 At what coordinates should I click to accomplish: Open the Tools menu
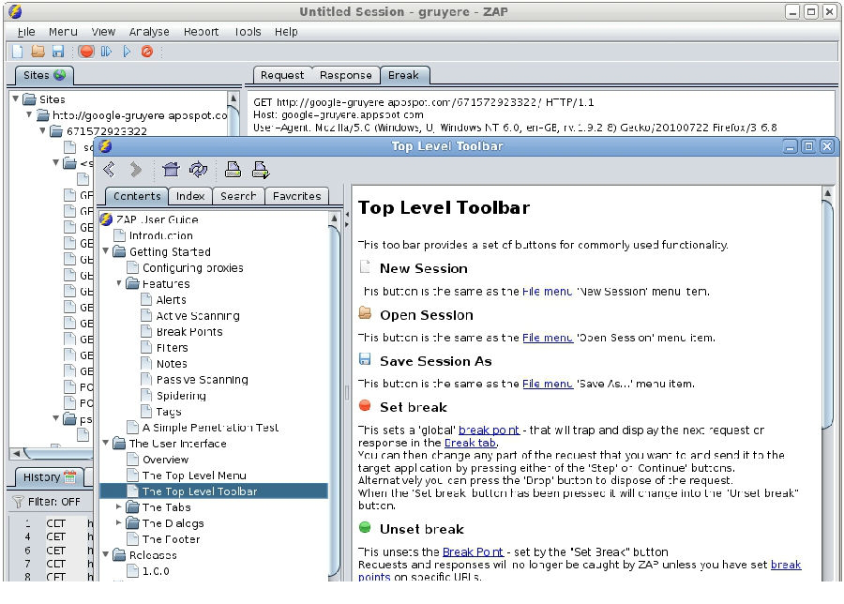click(x=248, y=32)
